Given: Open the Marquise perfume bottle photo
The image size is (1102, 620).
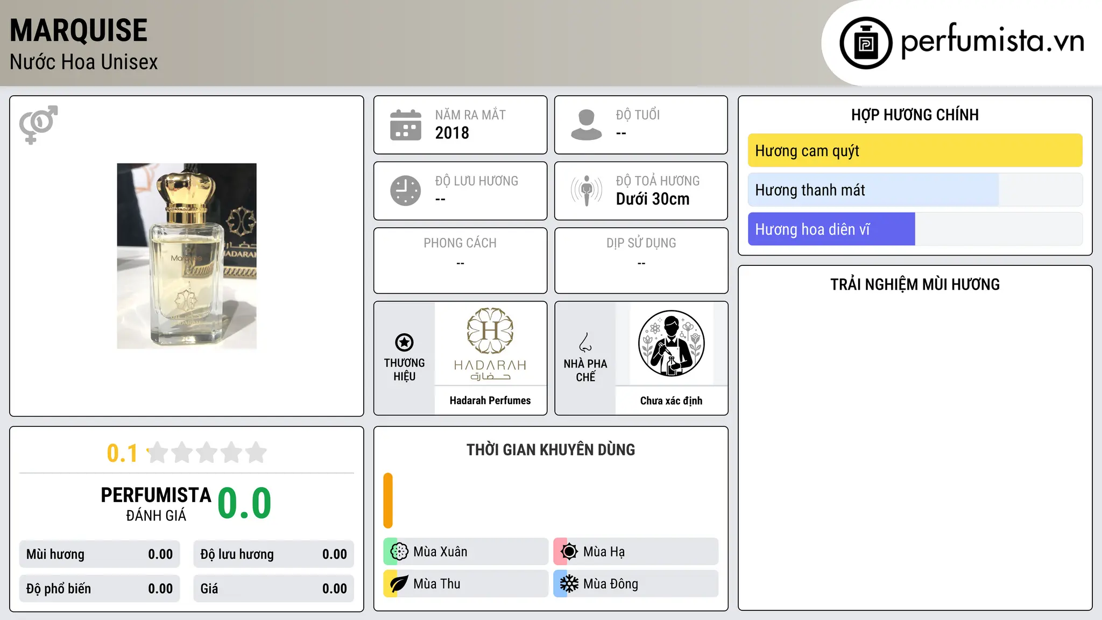Looking at the screenshot, I should [187, 256].
